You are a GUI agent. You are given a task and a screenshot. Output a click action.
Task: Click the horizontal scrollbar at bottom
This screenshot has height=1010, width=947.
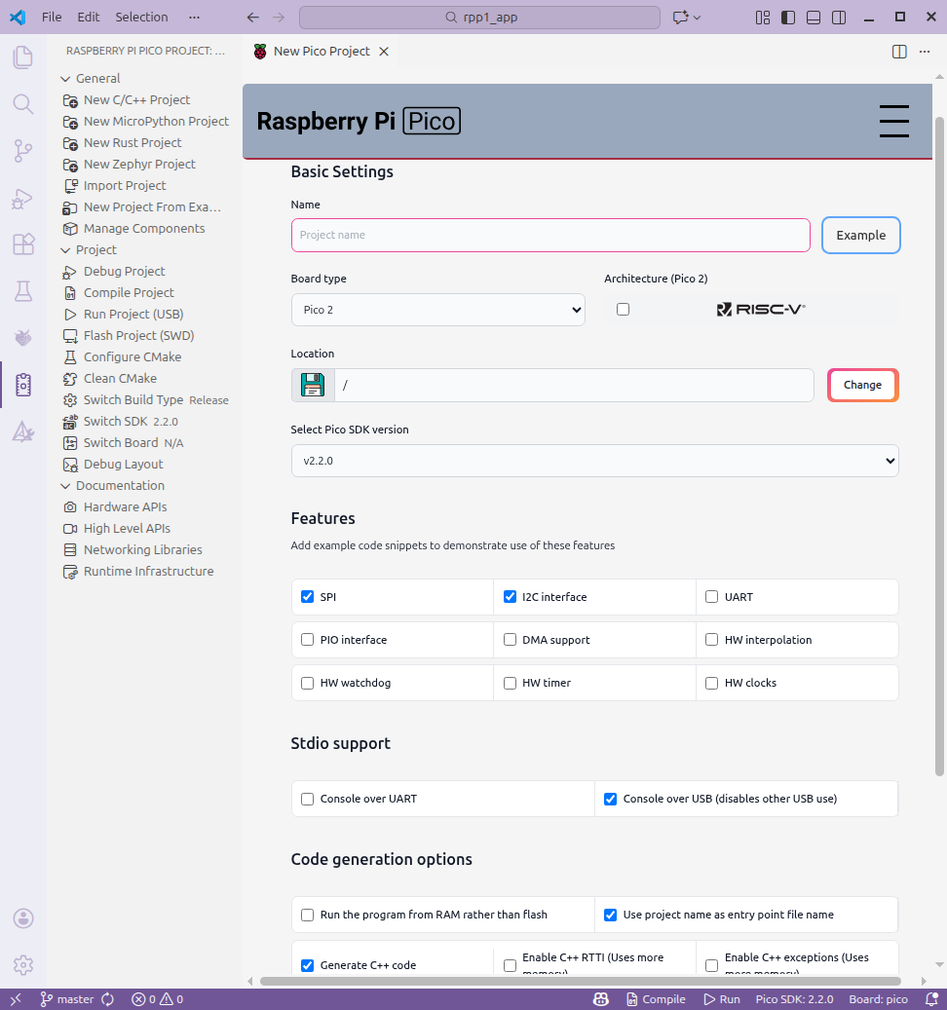580,981
